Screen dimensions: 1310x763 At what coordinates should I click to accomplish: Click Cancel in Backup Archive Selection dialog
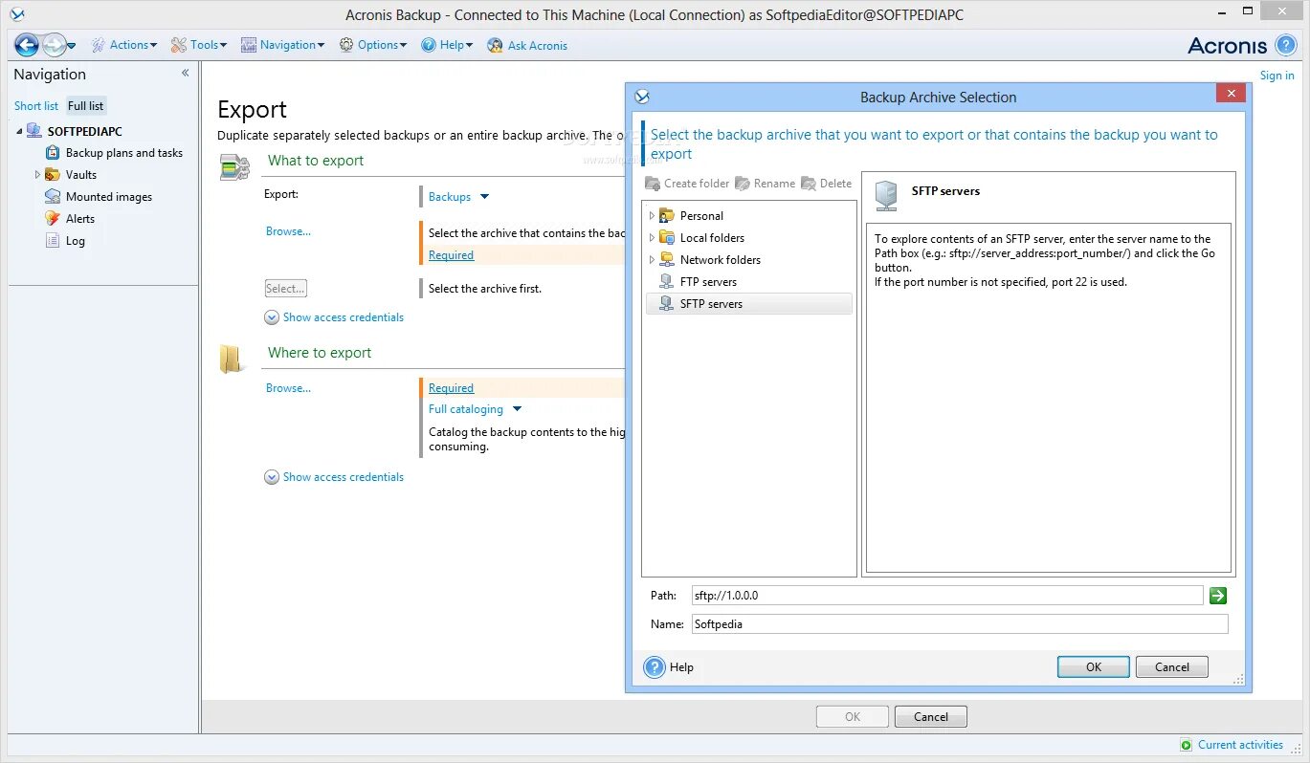[x=1172, y=667]
